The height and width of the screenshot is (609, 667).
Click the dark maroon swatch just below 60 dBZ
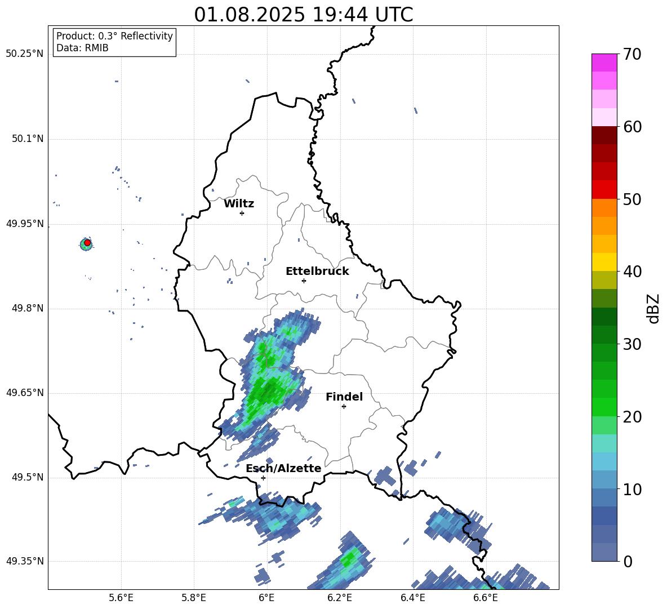(604, 135)
